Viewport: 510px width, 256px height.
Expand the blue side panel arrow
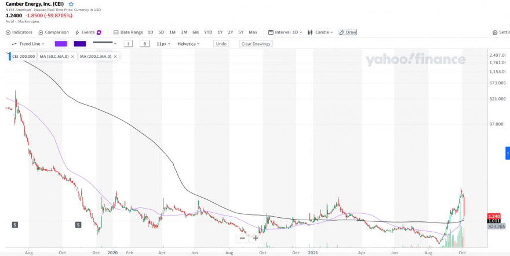(508, 153)
